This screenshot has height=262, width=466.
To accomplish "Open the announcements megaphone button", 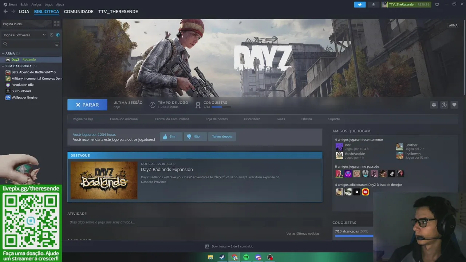I will (360, 4).
